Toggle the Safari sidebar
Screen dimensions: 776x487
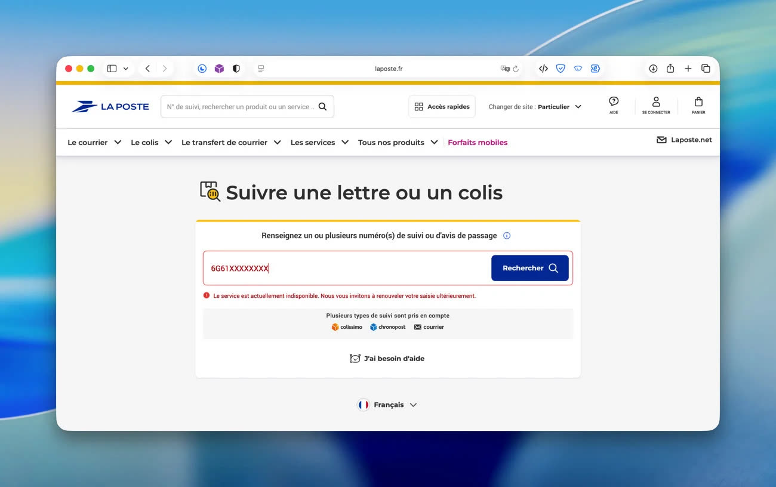point(112,69)
